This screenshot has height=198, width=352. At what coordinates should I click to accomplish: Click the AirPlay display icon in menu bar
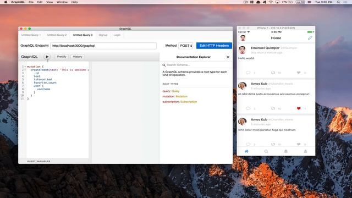click(277, 2)
